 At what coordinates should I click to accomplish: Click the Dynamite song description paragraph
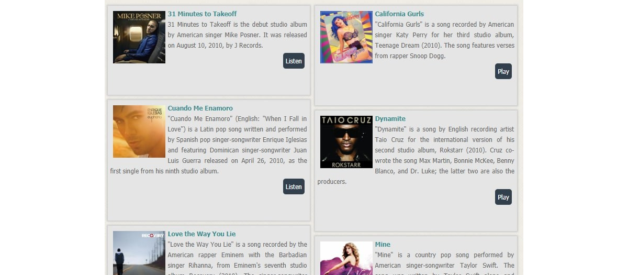click(x=416, y=156)
